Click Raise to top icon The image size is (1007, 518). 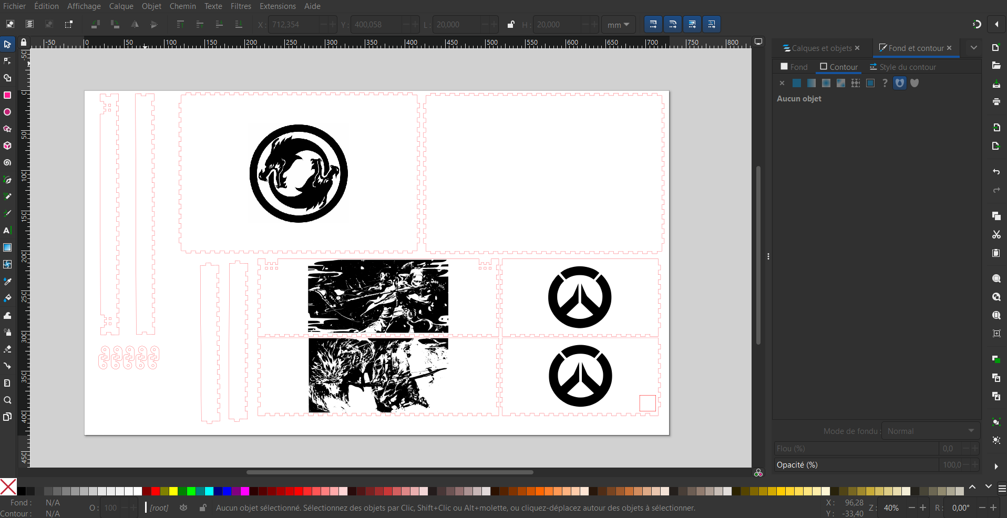point(180,24)
